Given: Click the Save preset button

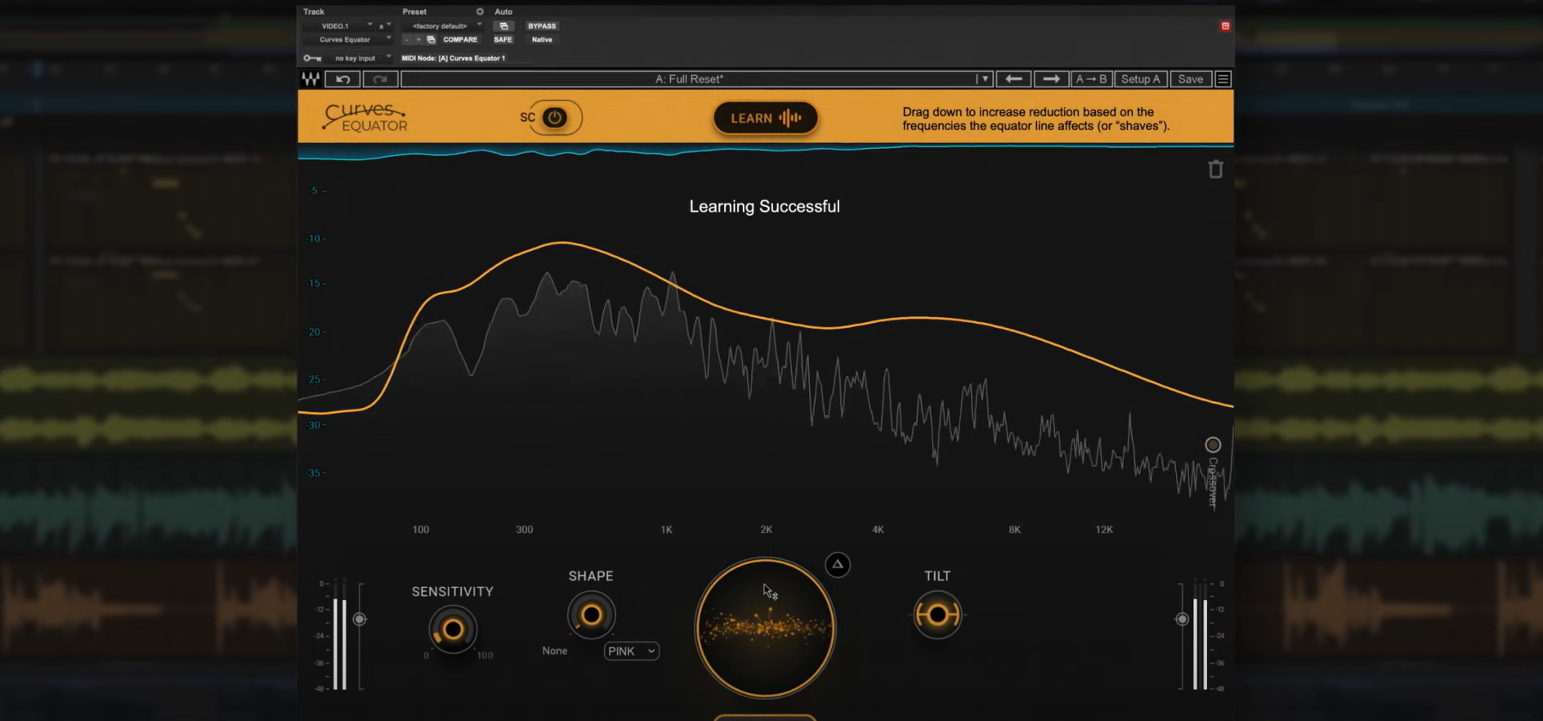Looking at the screenshot, I should tap(1190, 79).
